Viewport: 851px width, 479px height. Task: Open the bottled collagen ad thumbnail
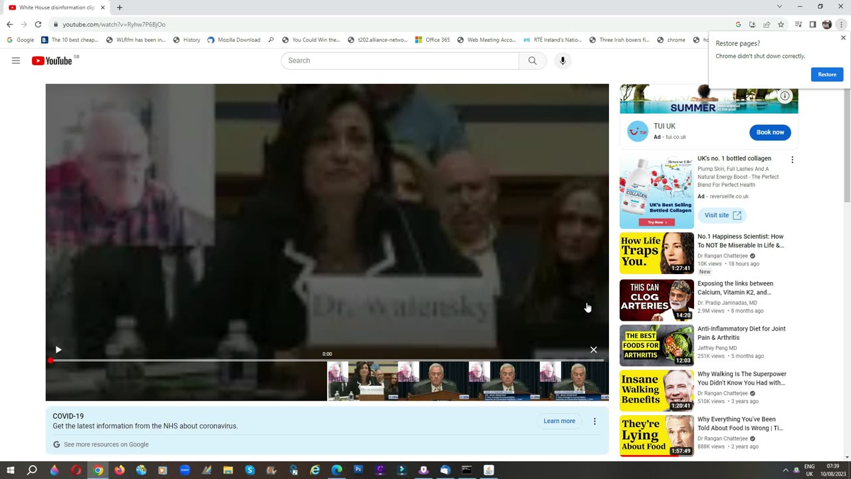click(657, 192)
